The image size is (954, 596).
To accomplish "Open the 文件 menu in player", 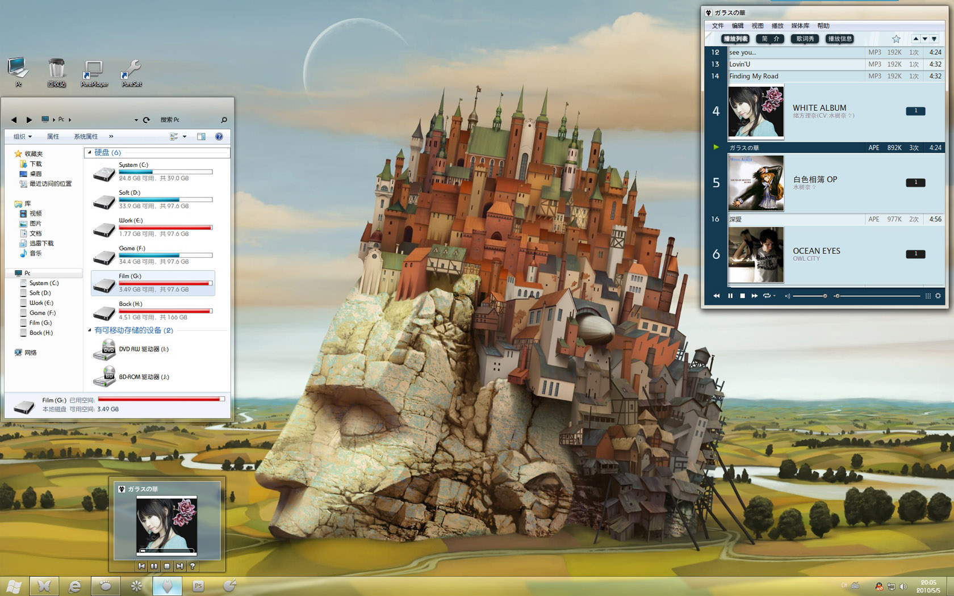I will click(718, 26).
